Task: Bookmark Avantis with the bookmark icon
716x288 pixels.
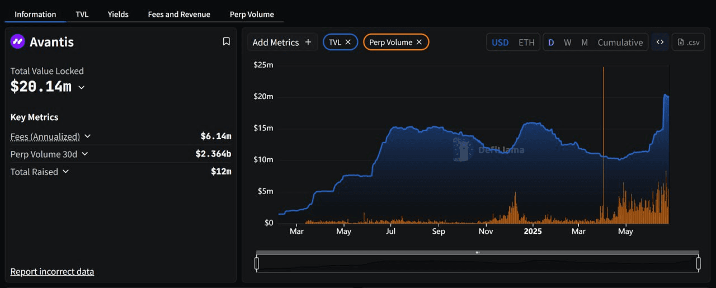Action: (227, 41)
